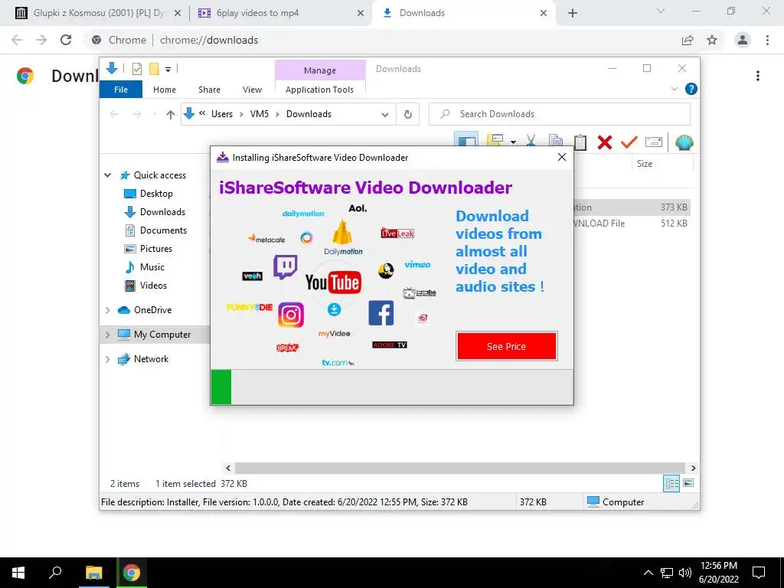Click the Search Downloads field
The image size is (784, 588).
[x=560, y=115]
